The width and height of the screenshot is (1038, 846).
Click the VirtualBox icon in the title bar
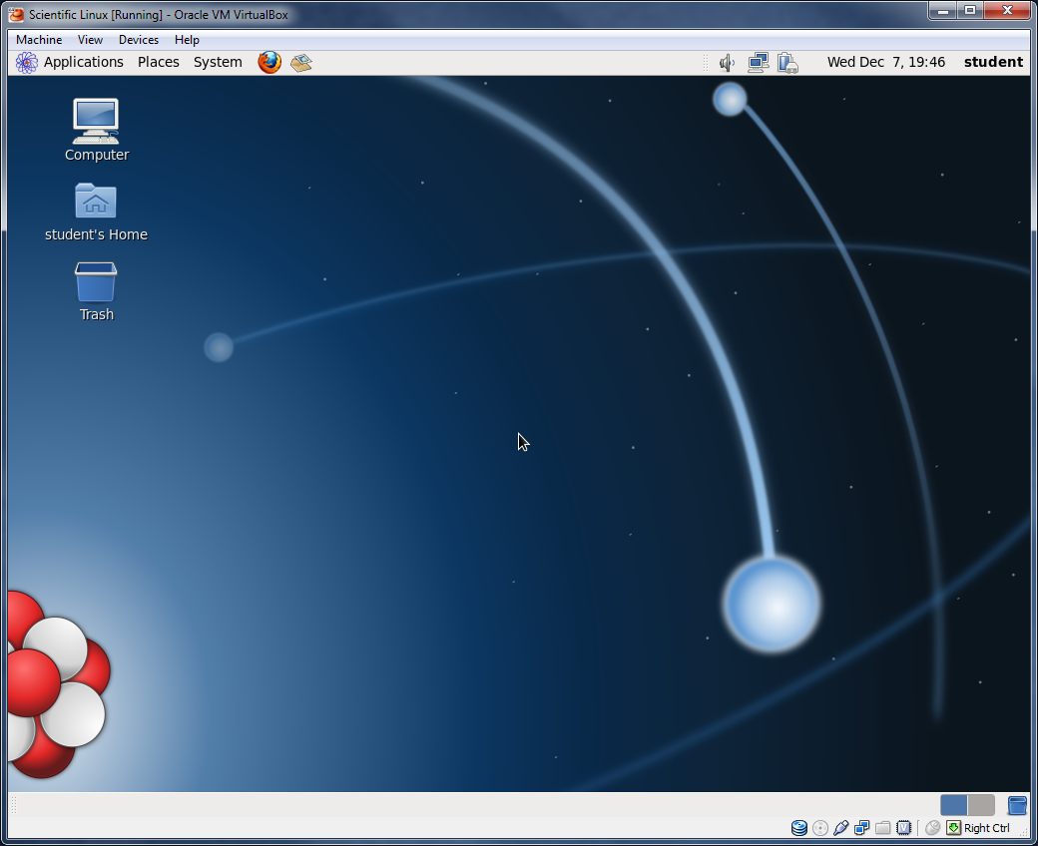point(16,15)
